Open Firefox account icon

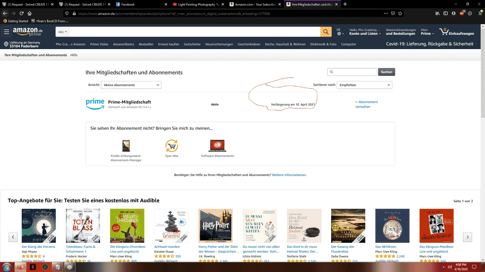pos(454,13)
